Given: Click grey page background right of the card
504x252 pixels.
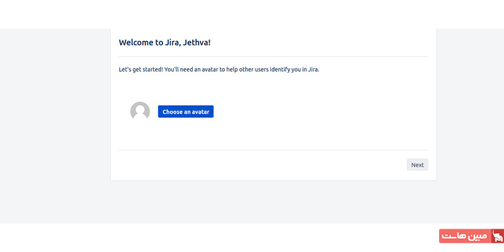Looking at the screenshot, I should pos(470,125).
